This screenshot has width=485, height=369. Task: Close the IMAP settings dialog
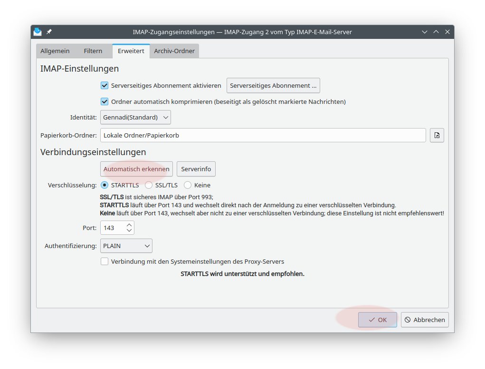(447, 32)
